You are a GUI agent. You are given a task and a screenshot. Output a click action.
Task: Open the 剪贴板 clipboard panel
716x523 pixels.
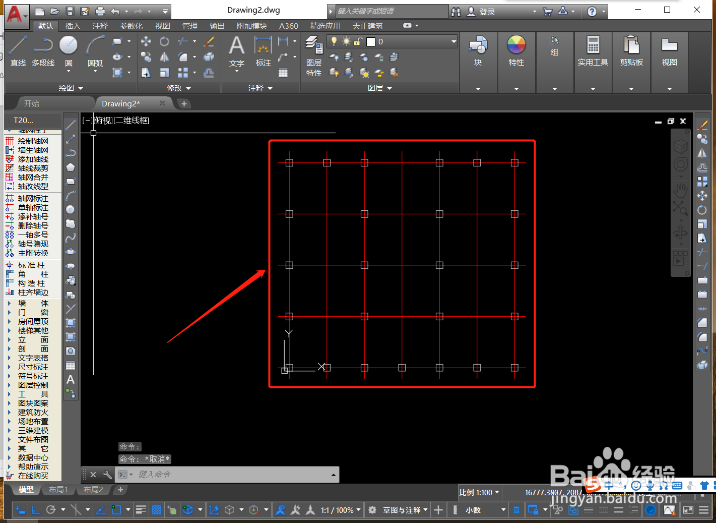pyautogui.click(x=631, y=51)
